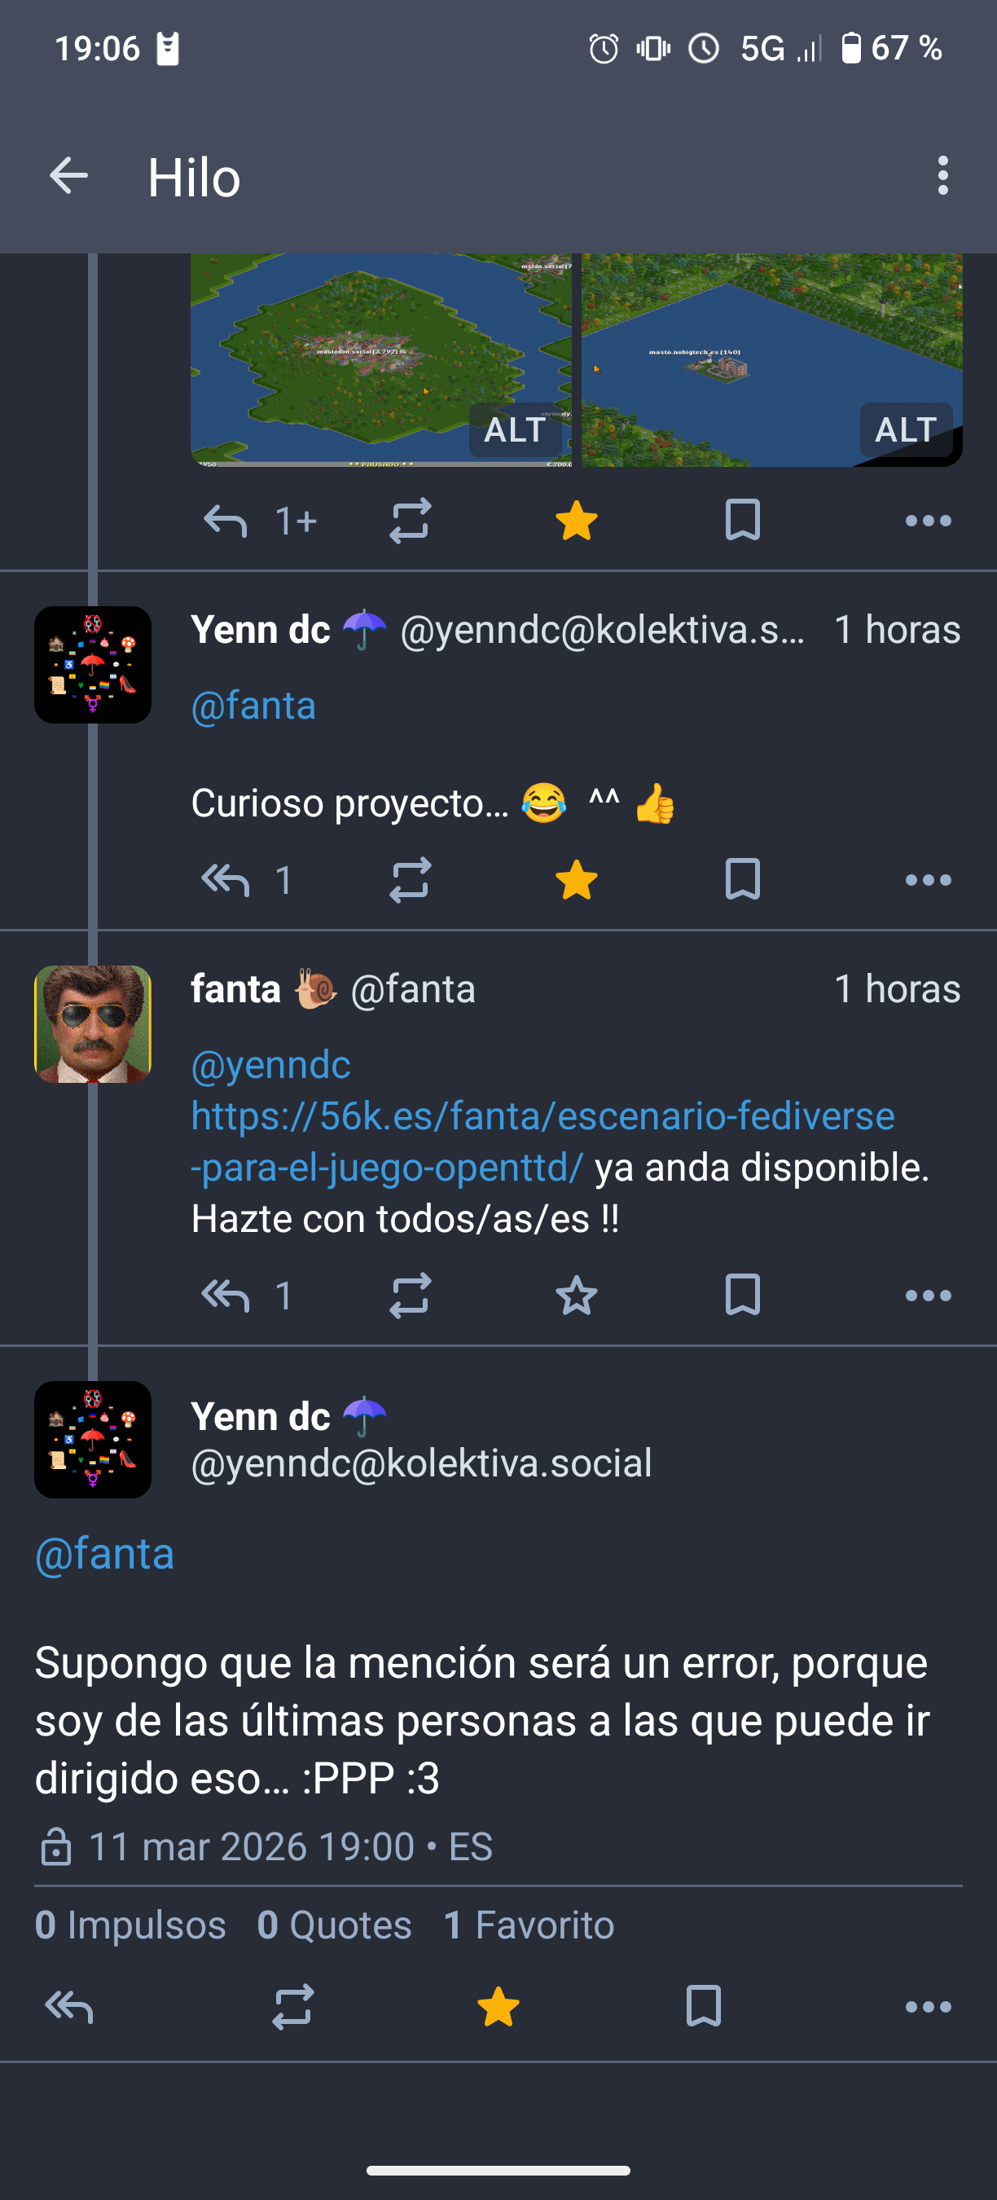Boost fanta's post with the OpenTTD link

(x=410, y=1296)
